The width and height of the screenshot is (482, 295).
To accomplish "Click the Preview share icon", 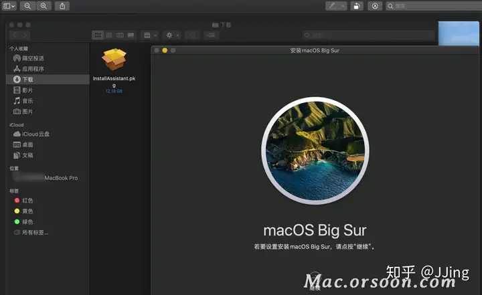I will (62, 6).
